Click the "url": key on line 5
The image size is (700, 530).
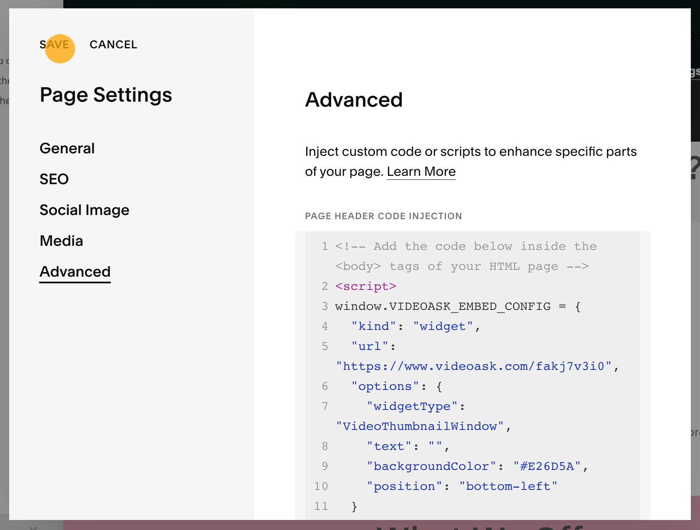click(373, 346)
